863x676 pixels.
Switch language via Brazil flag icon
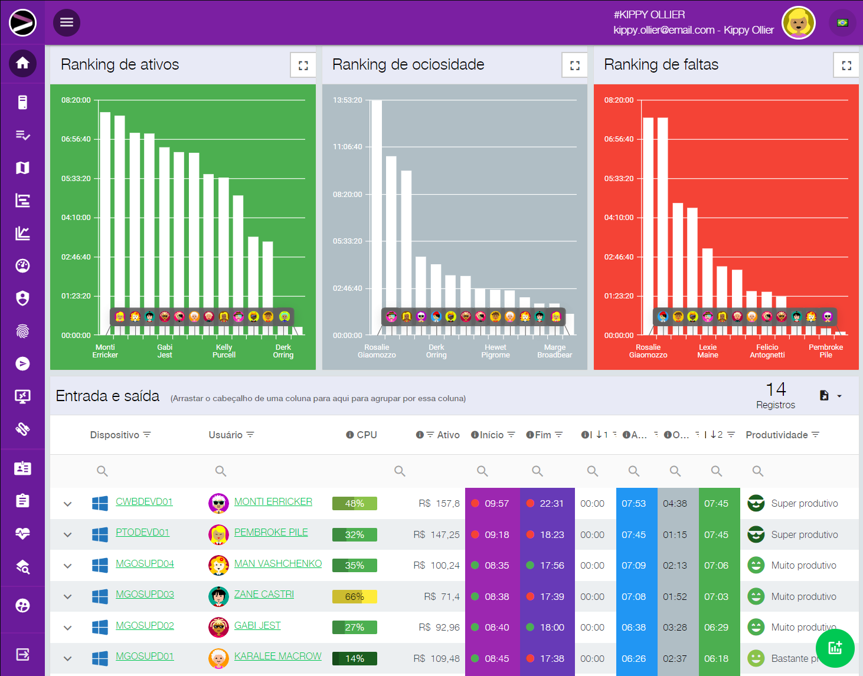pyautogui.click(x=842, y=23)
